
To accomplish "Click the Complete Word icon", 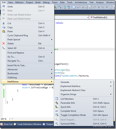I will pos(57,111).
